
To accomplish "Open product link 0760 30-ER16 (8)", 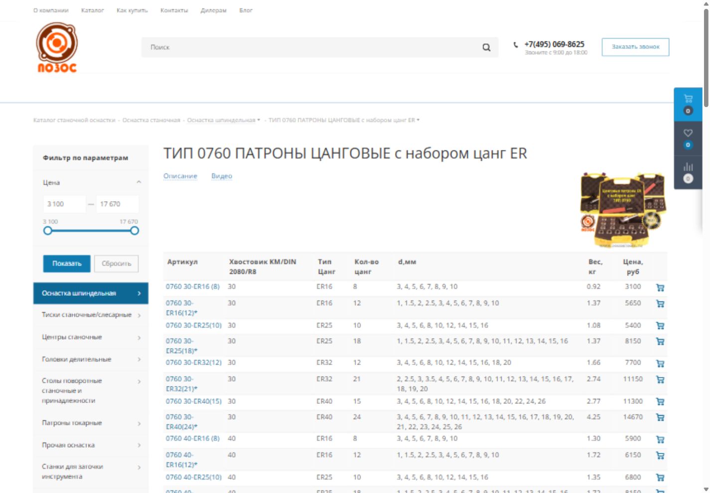I will click(193, 287).
